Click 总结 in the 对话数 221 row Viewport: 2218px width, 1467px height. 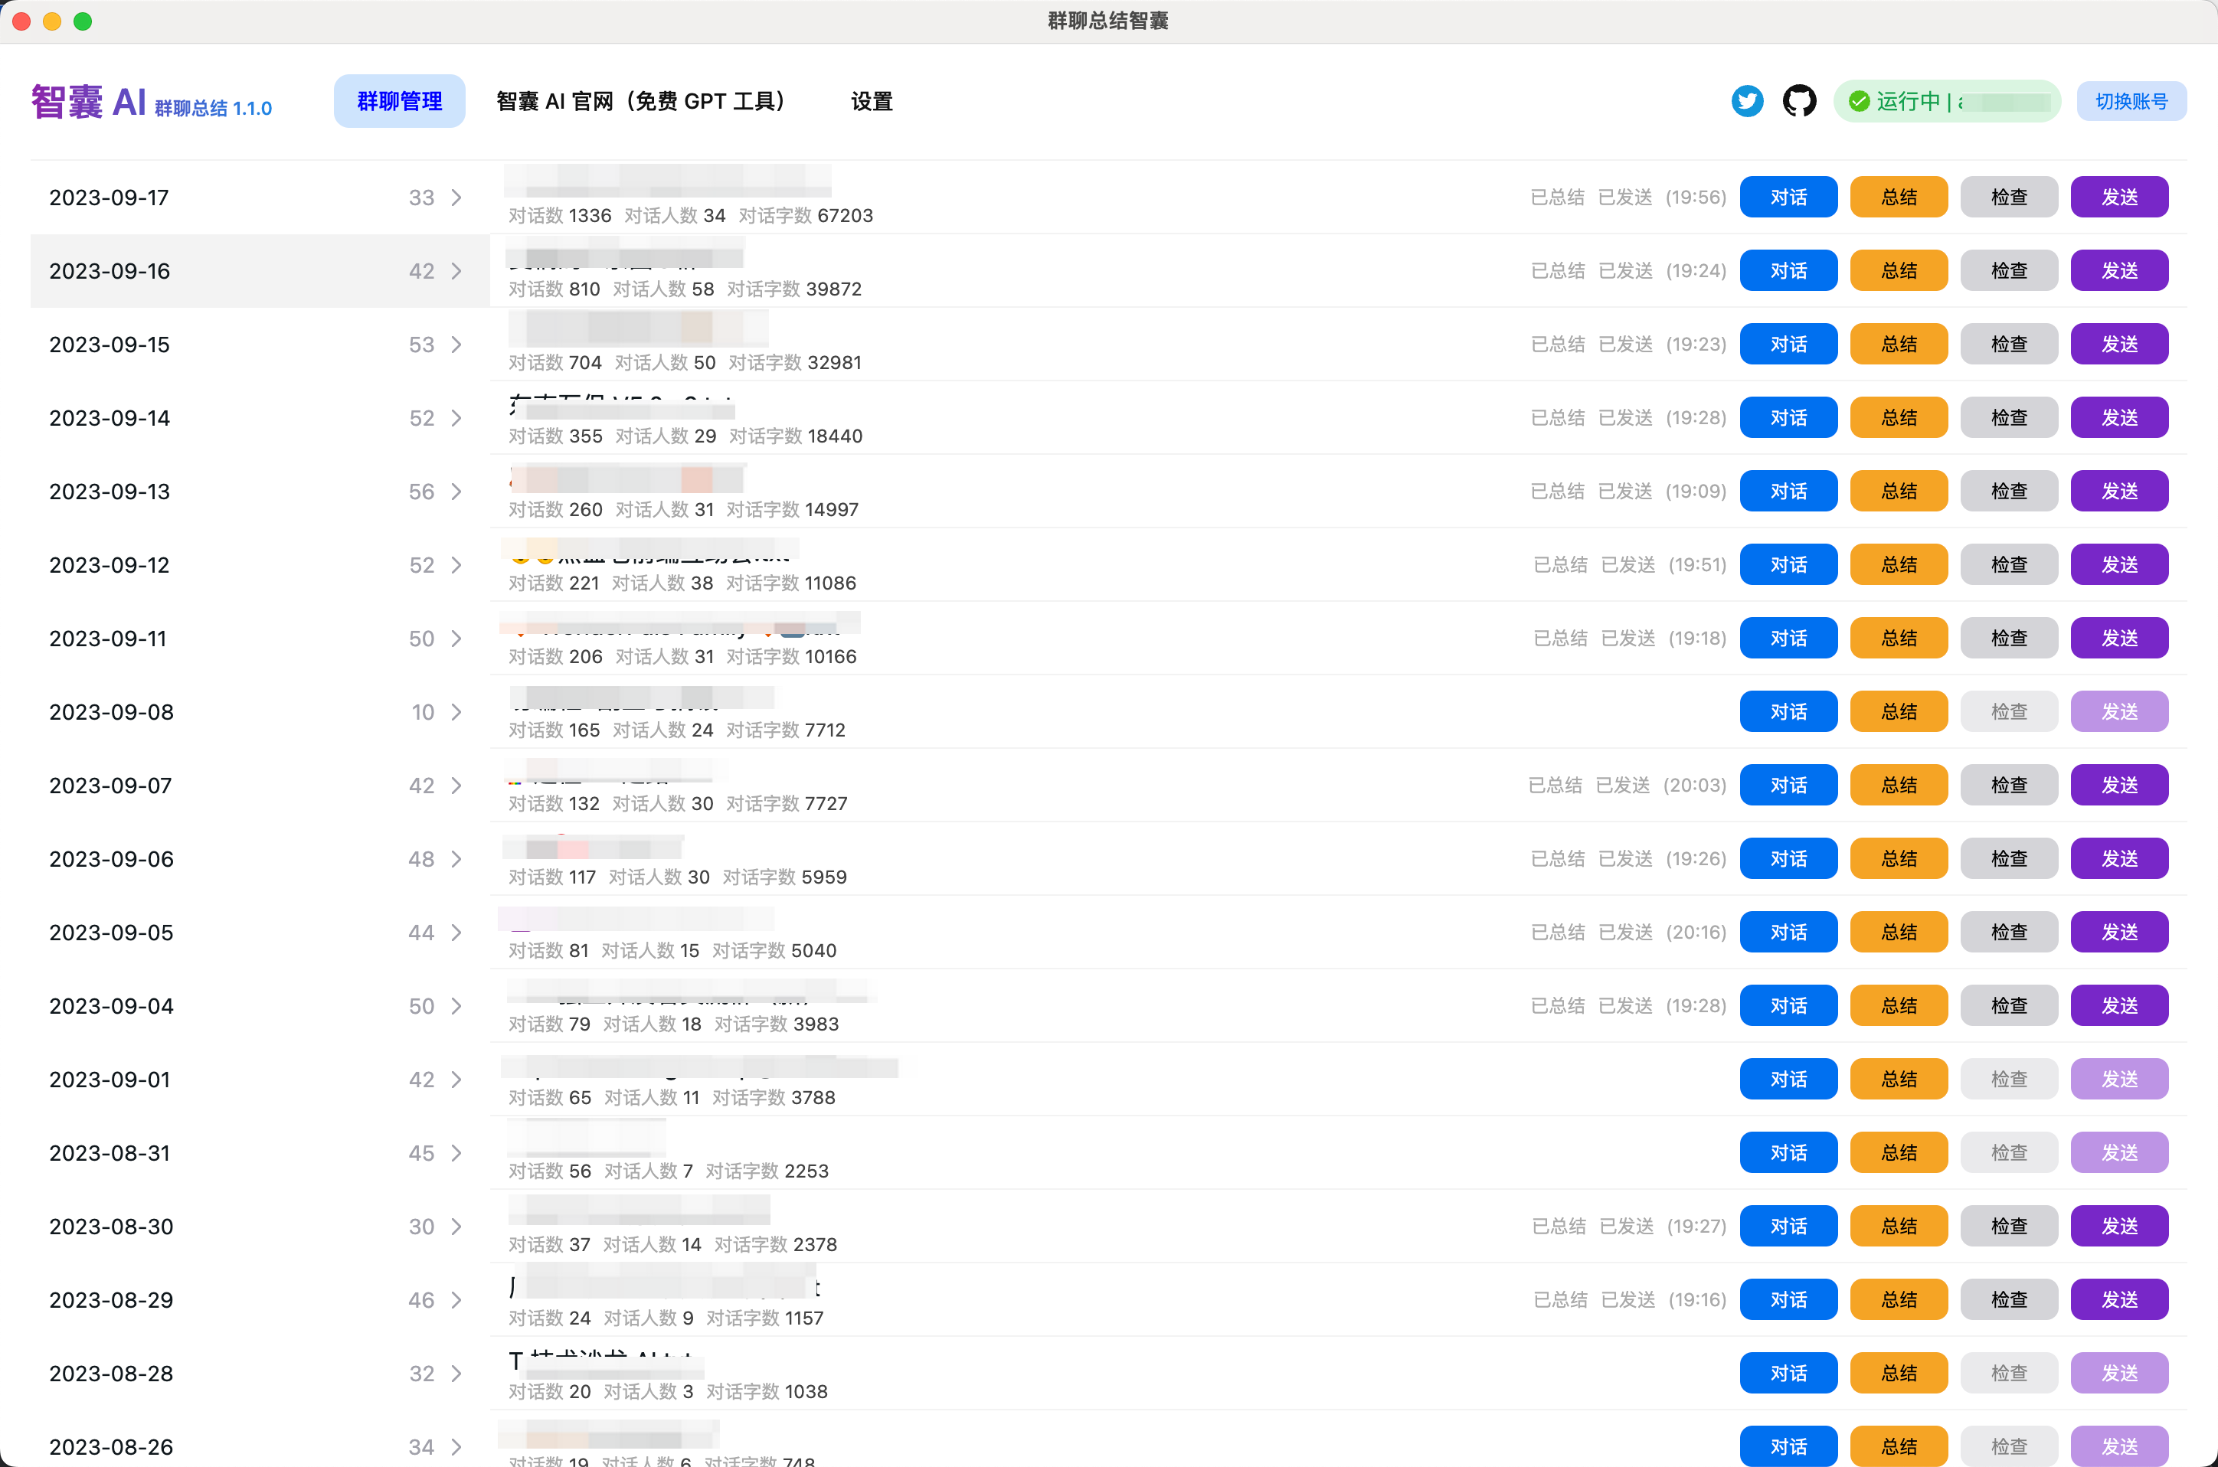click(1898, 565)
